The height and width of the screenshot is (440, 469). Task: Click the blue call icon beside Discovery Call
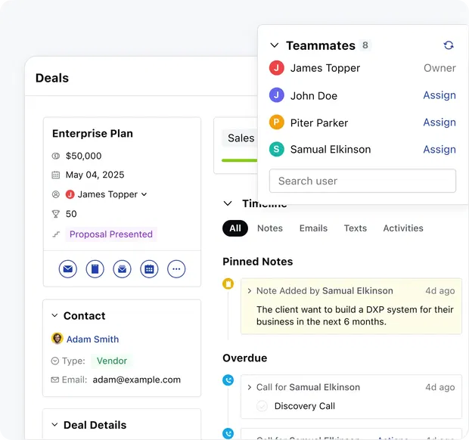[228, 380]
